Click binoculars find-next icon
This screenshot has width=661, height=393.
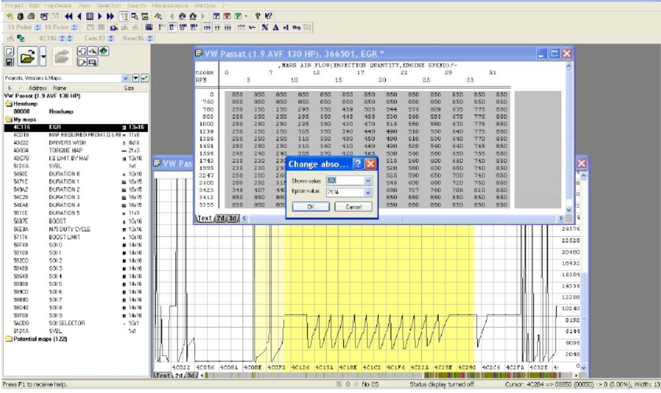click(x=193, y=16)
